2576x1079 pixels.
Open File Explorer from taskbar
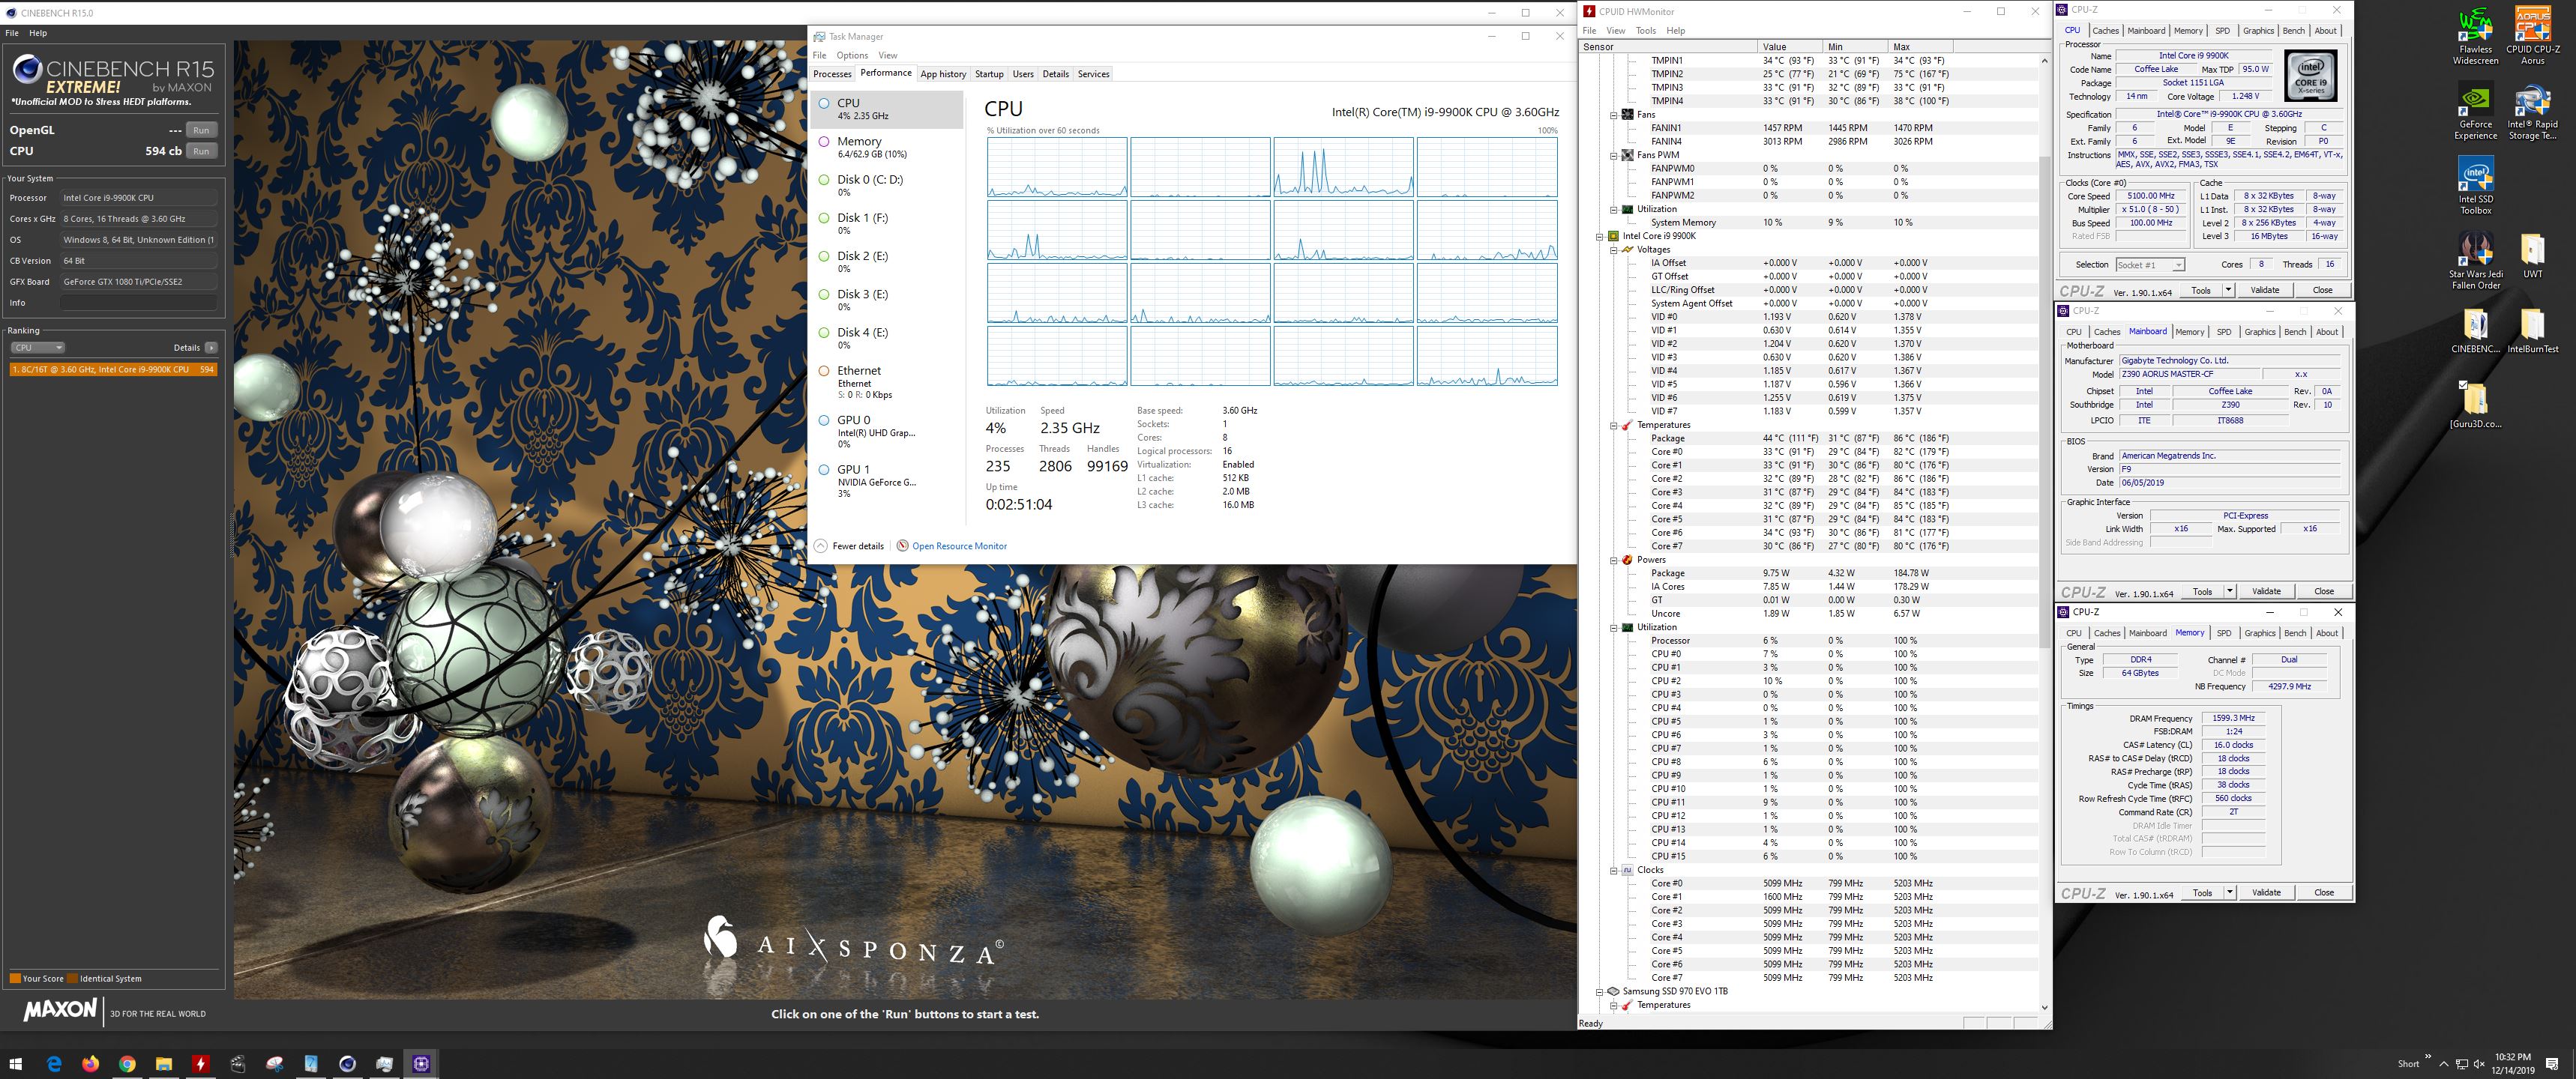164,1064
